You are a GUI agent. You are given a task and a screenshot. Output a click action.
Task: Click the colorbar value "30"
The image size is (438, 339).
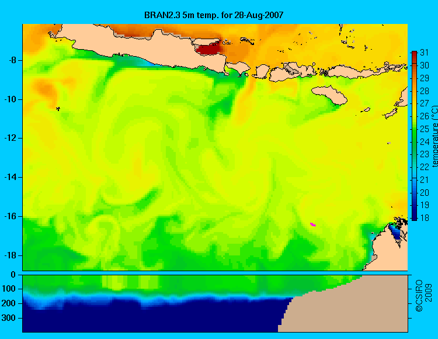[x=425, y=65]
